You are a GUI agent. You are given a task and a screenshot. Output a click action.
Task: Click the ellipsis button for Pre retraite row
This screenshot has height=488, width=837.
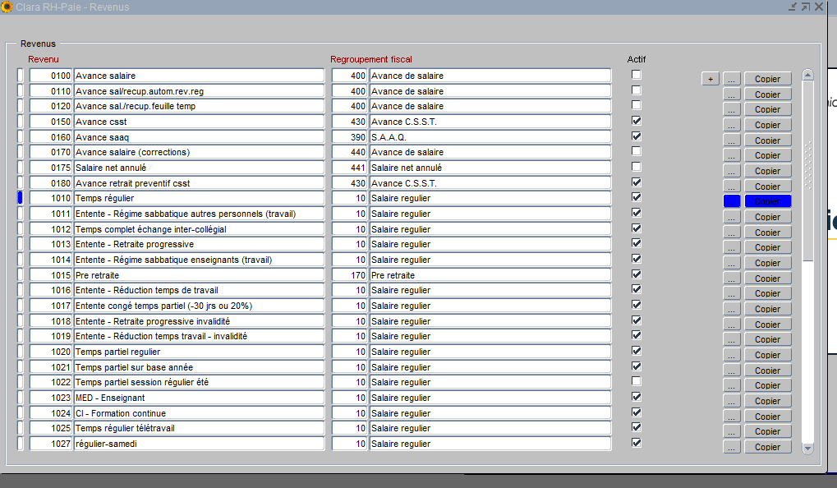[x=732, y=279]
